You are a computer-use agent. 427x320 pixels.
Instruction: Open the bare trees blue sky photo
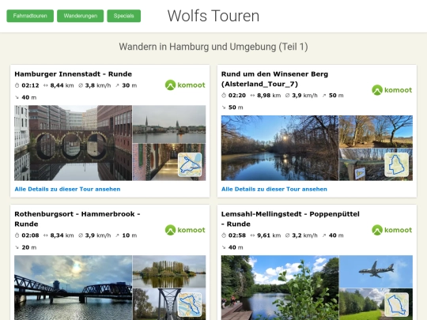[376, 131]
